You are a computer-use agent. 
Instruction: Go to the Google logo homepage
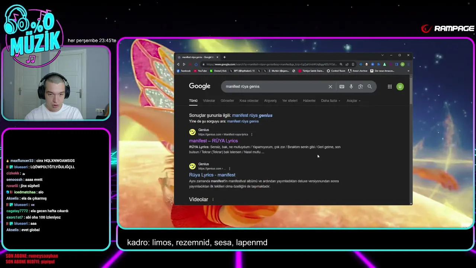click(x=200, y=86)
